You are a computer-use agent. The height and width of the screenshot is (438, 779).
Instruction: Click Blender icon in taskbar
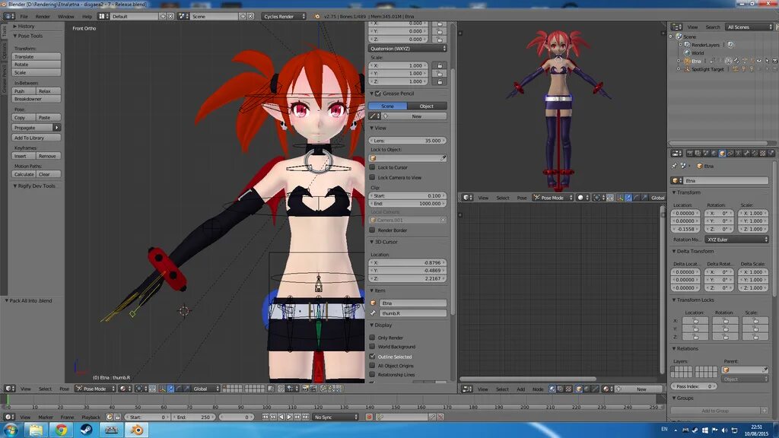coord(136,430)
